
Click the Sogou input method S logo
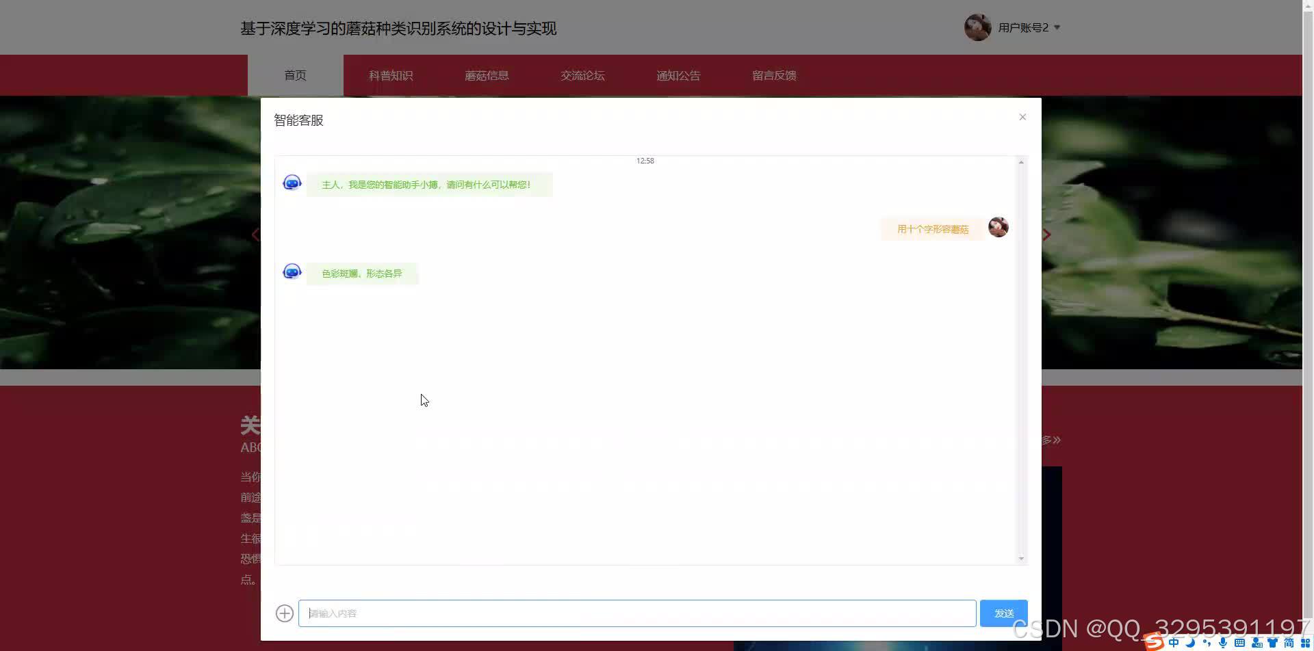click(x=1155, y=641)
